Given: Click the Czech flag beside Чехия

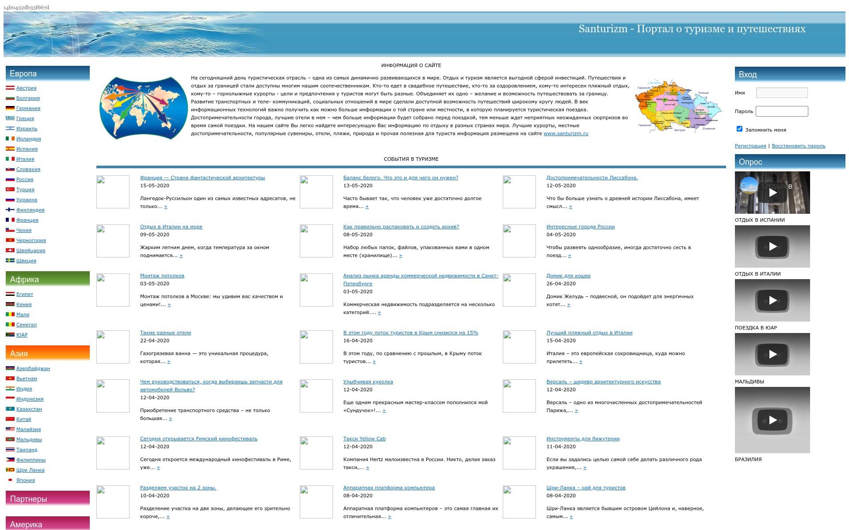Looking at the screenshot, I should coord(10,230).
